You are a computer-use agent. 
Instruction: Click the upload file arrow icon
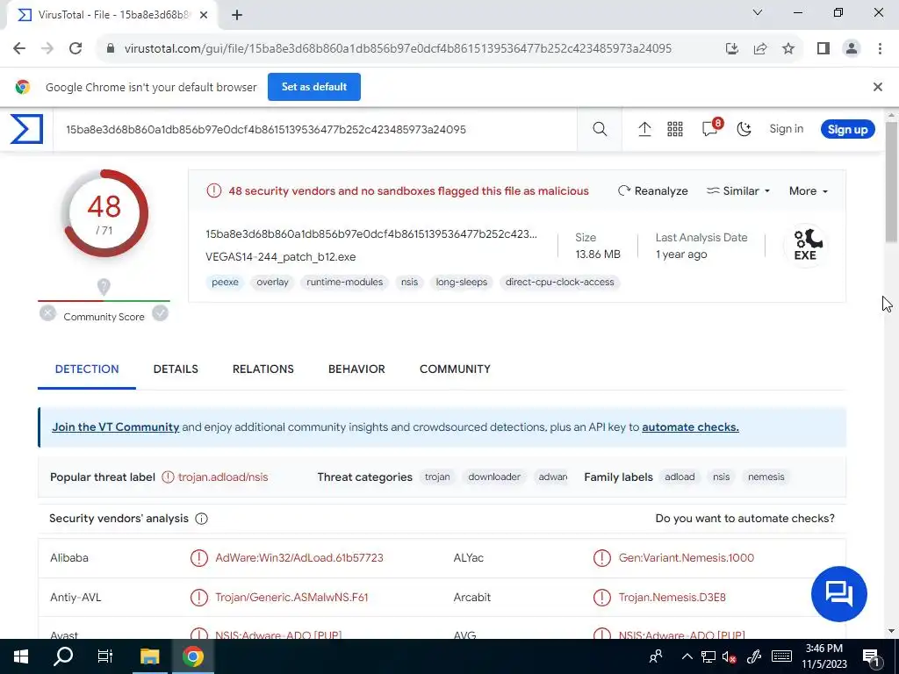click(x=644, y=129)
